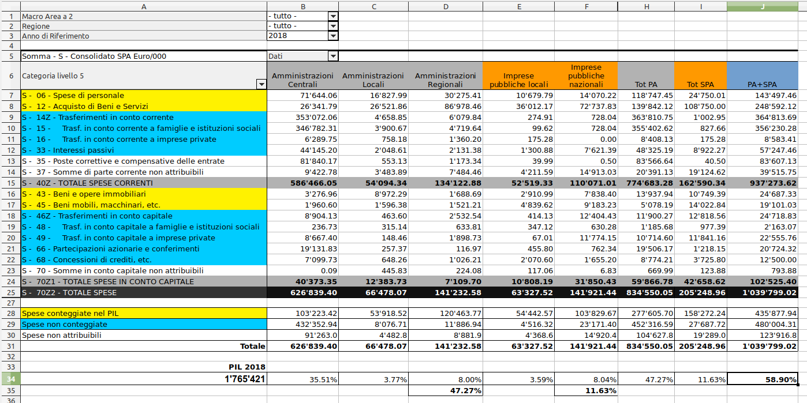Click the Tot PA heading cell
The height and width of the screenshot is (403, 807).
[646, 76]
